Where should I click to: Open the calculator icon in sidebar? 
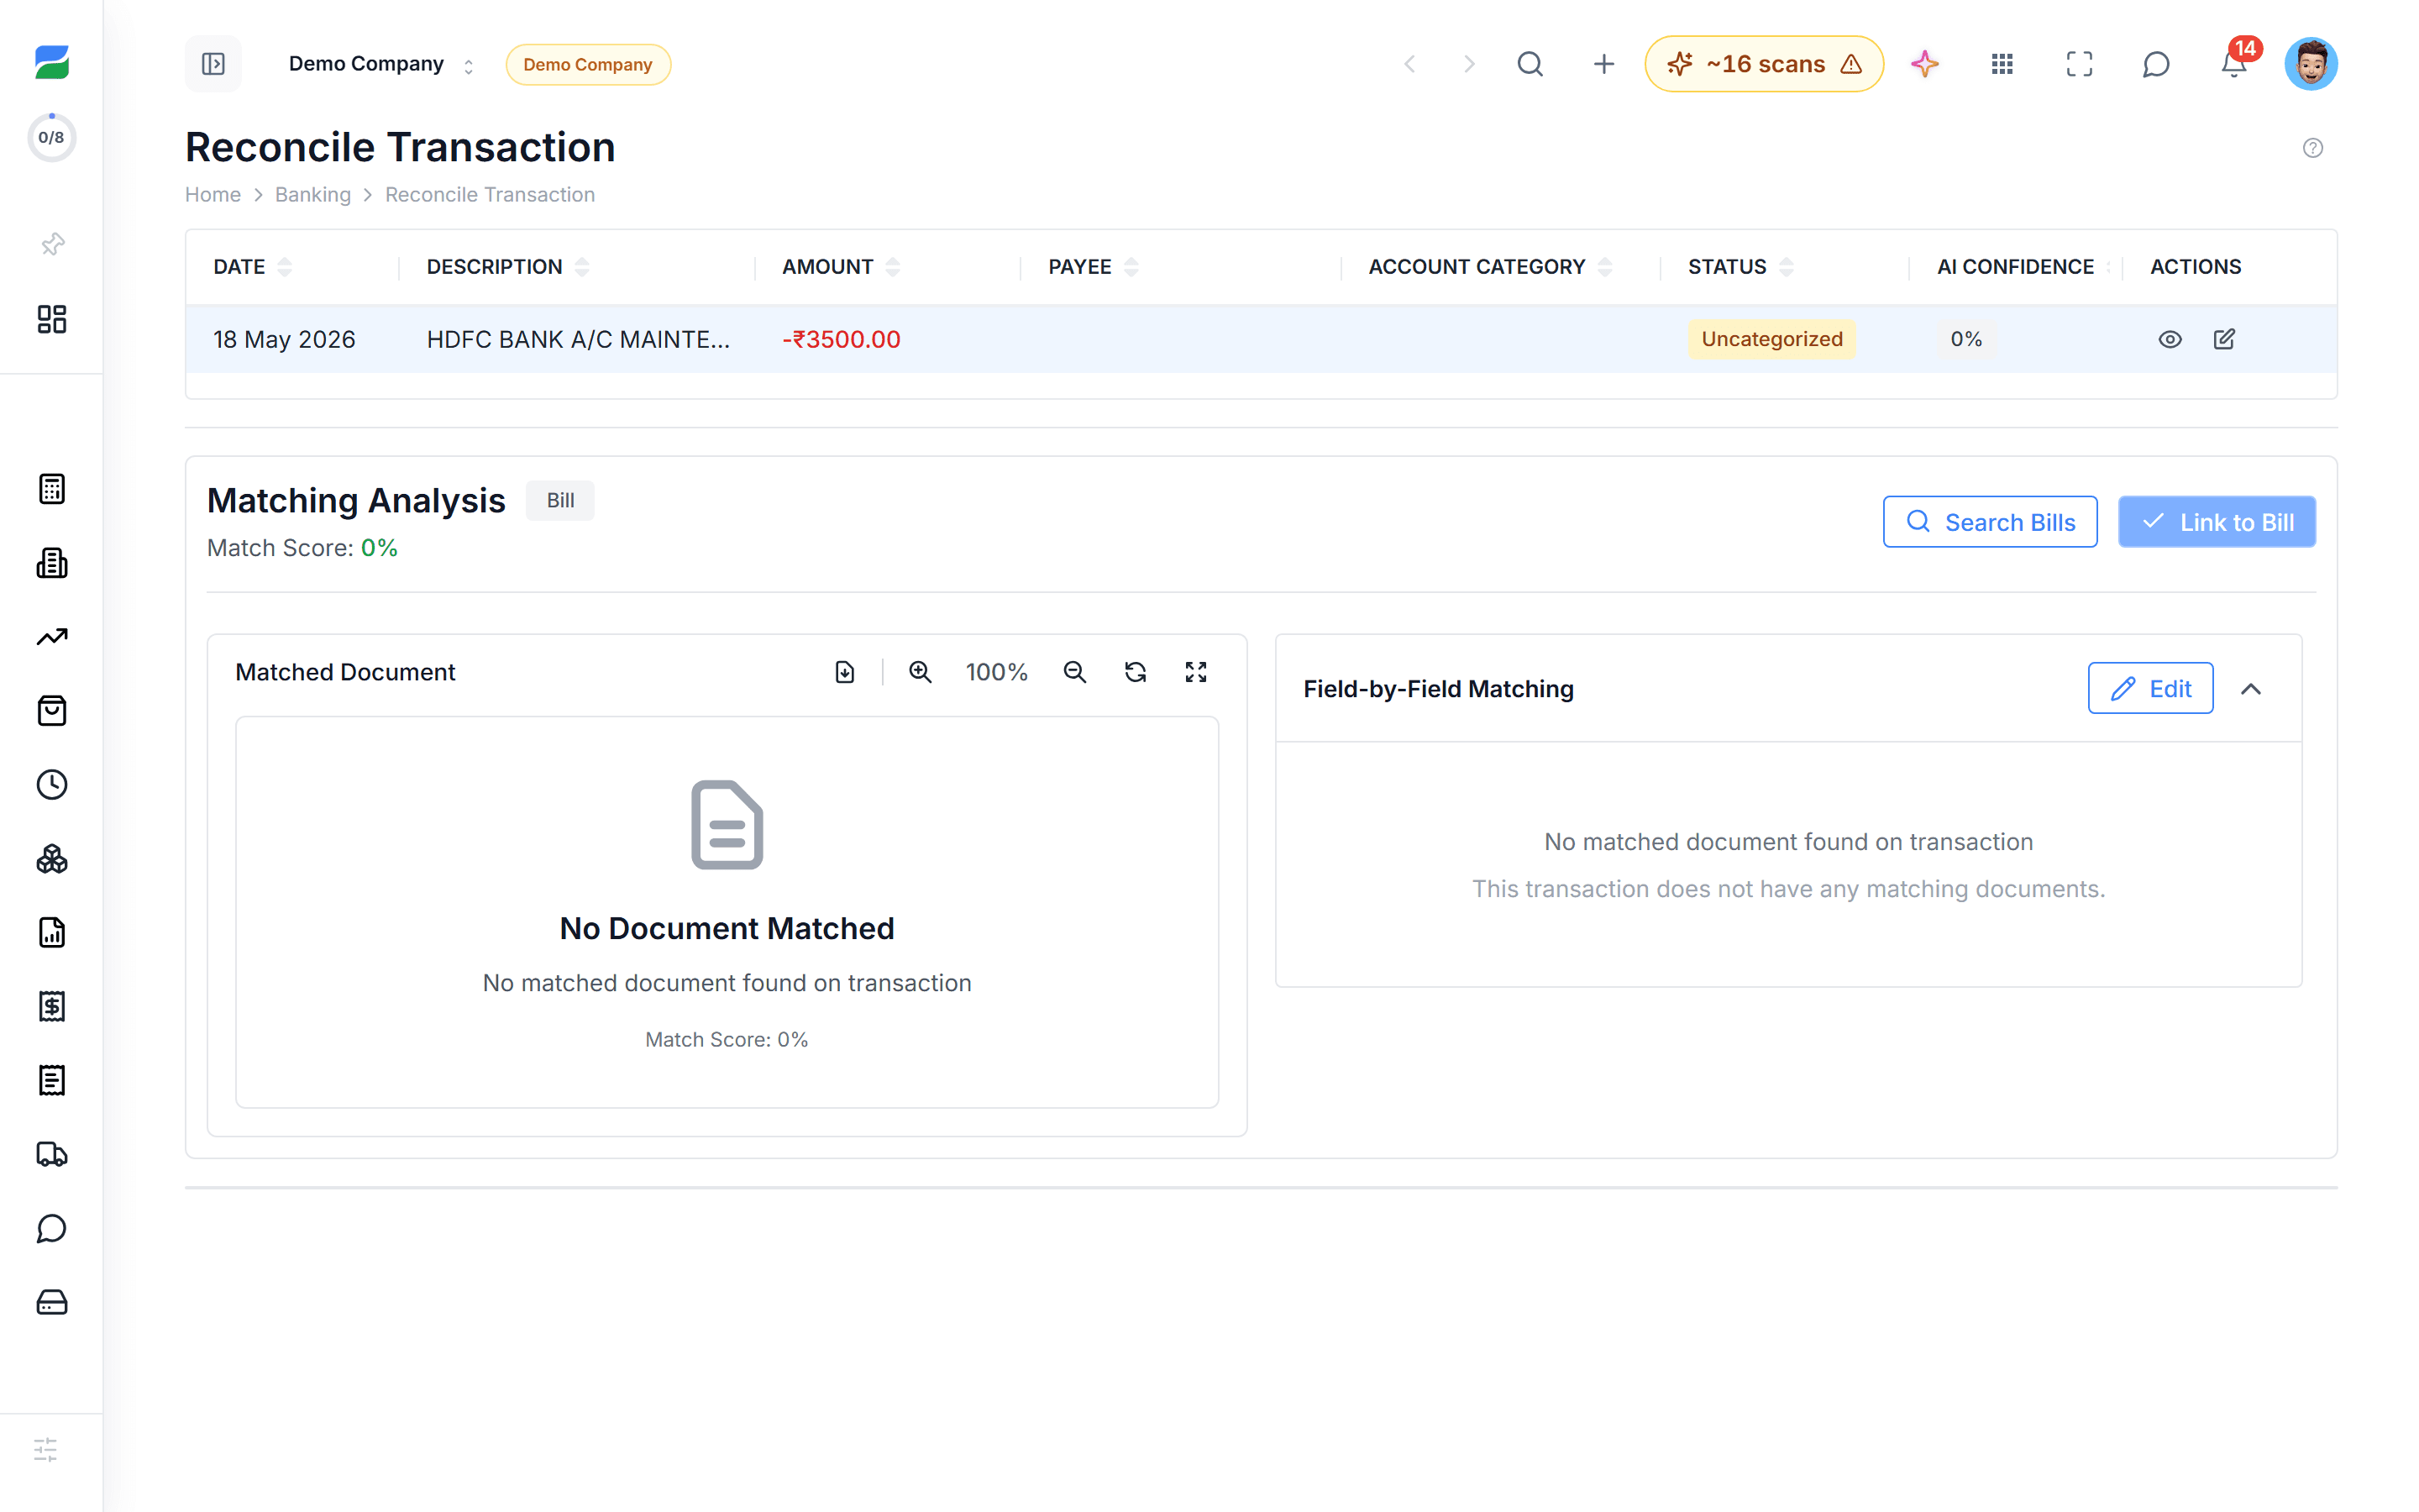point(52,489)
